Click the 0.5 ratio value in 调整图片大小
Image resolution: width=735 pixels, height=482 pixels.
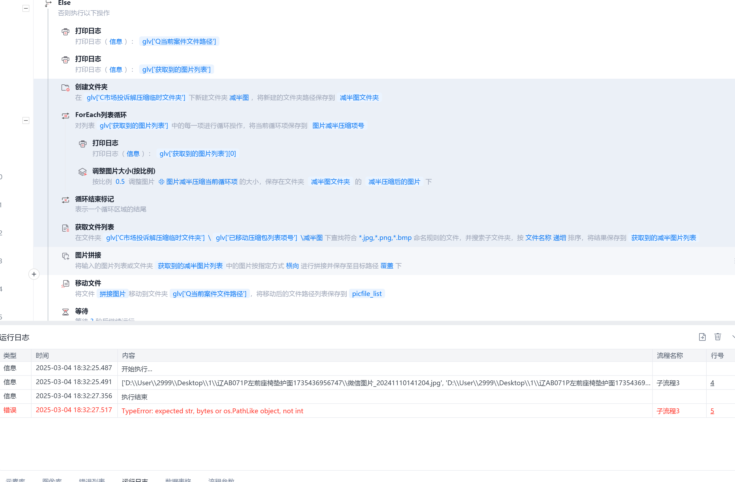120,182
